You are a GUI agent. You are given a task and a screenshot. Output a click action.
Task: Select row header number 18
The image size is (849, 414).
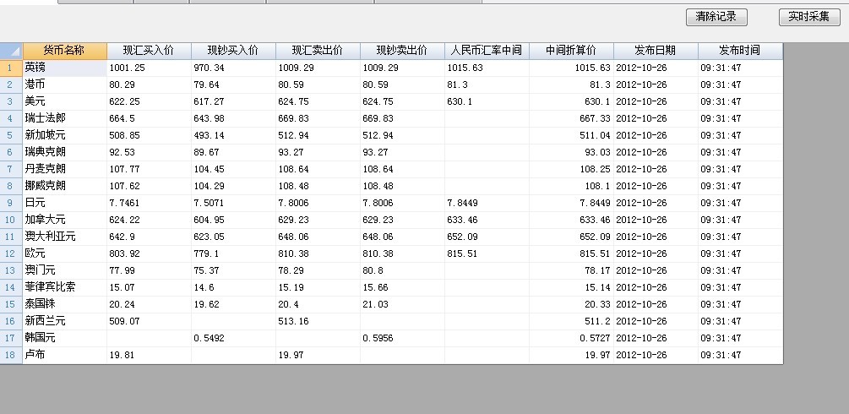11,355
